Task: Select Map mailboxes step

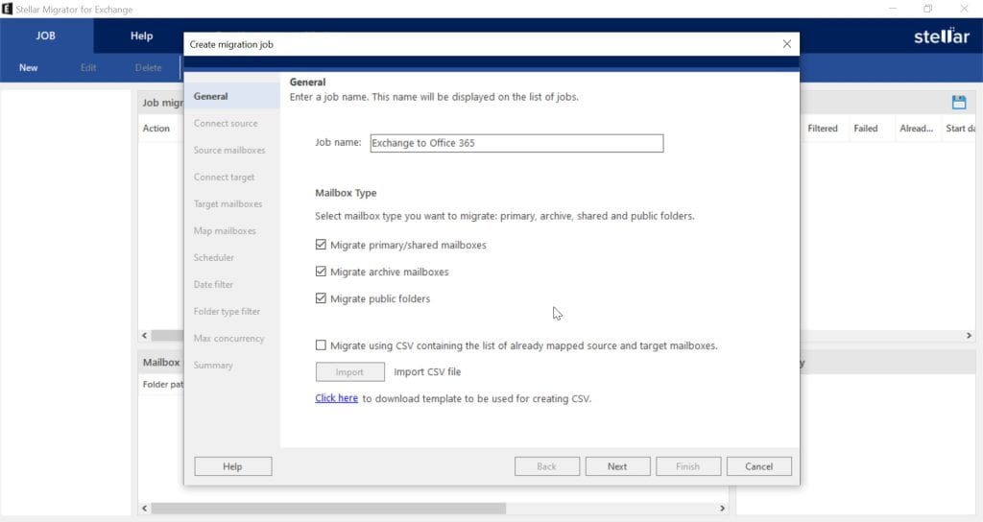Action: (x=225, y=231)
